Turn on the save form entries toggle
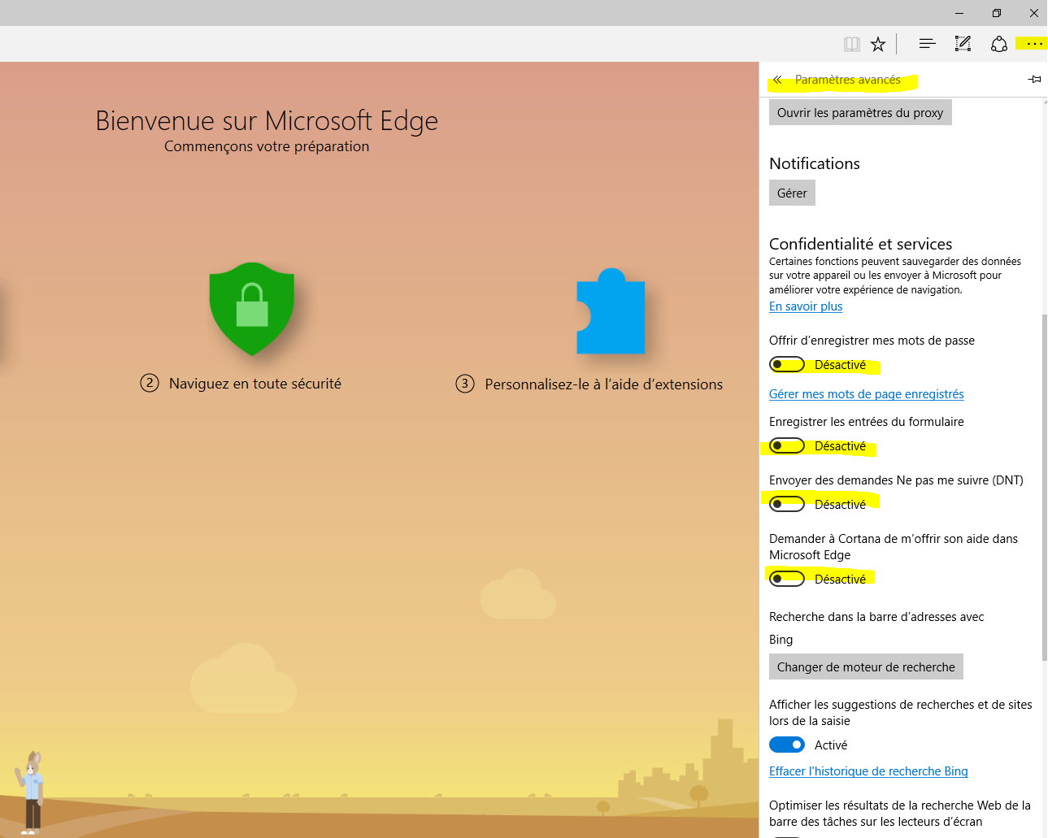Image resolution: width=1048 pixels, height=838 pixels. [x=787, y=446]
